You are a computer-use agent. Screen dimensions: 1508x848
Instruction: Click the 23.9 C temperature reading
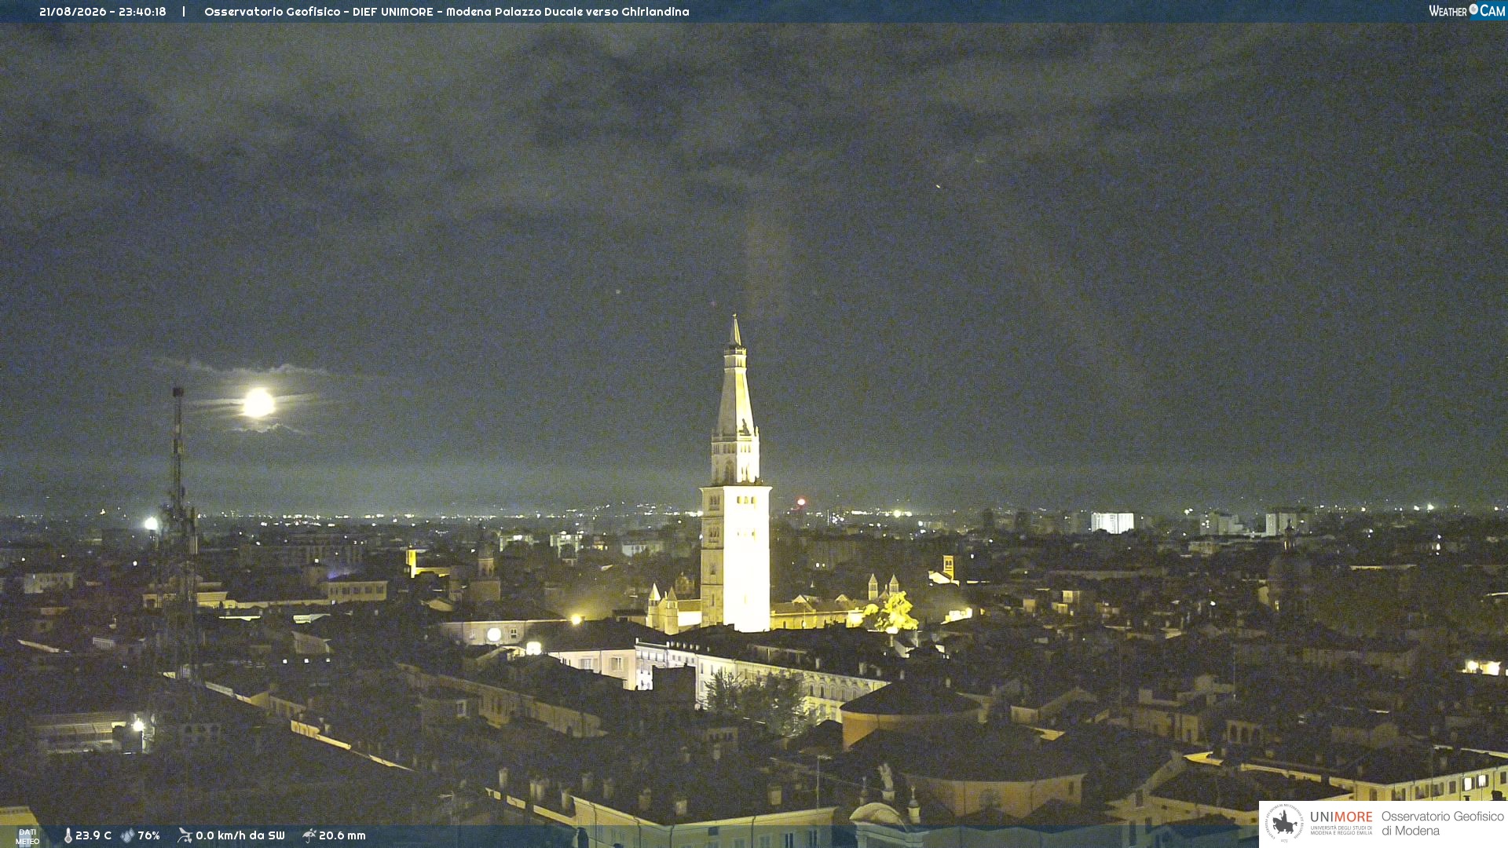(x=93, y=835)
